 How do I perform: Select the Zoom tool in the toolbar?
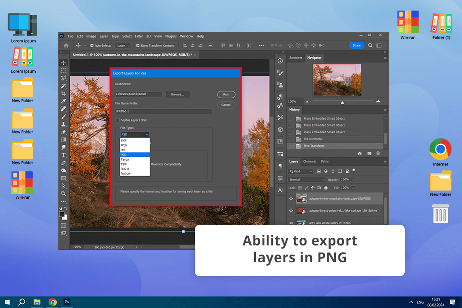64,193
